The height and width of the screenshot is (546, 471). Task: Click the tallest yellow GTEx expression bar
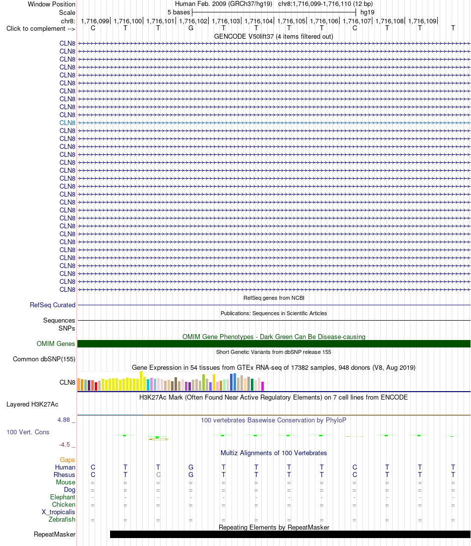click(141, 381)
